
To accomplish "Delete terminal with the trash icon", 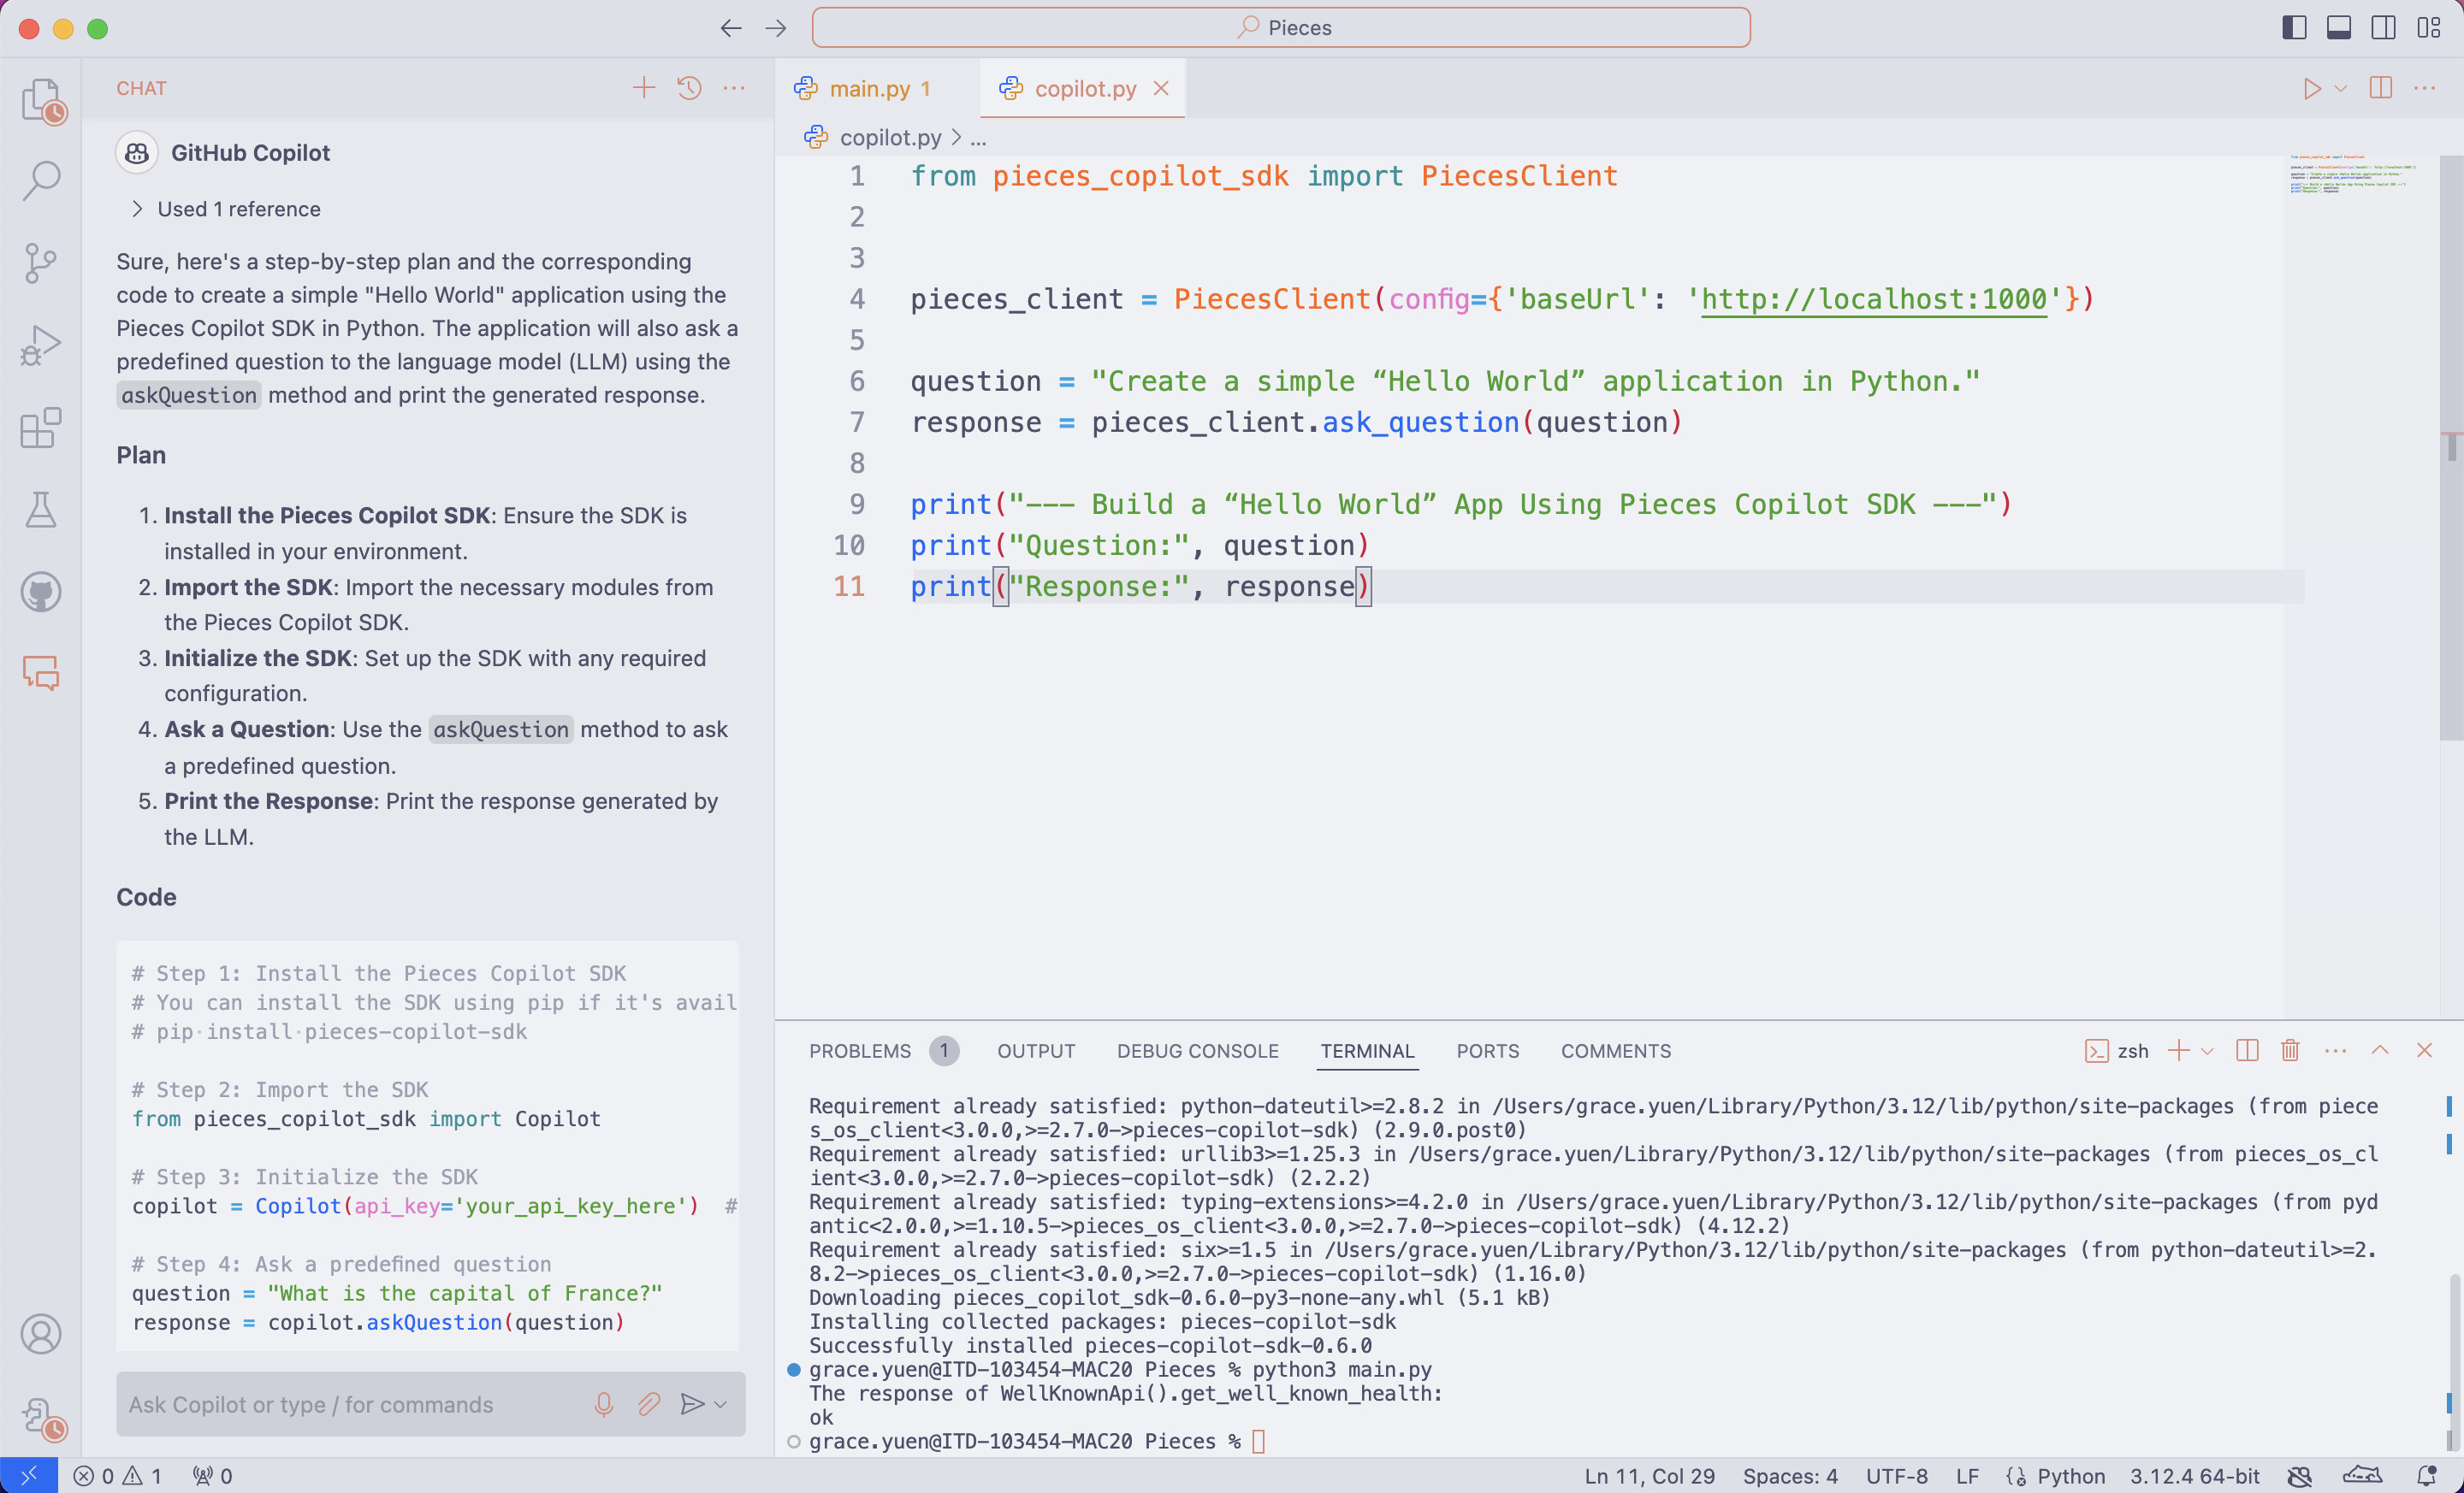I will [2290, 1050].
